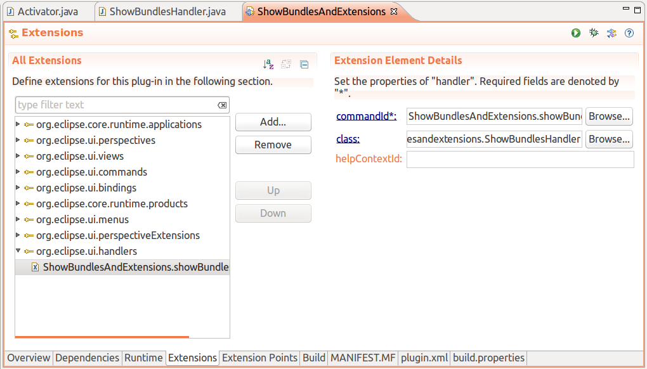The width and height of the screenshot is (647, 369).
Task: Open the Dependencies page tab
Action: [87, 358]
